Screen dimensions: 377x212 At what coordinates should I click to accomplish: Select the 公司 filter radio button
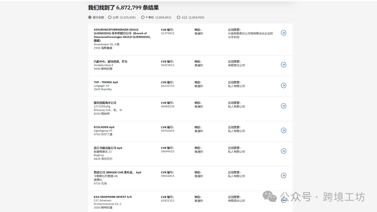coord(110,17)
